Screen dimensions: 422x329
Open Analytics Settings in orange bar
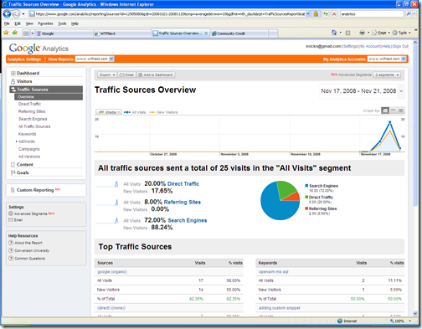pyautogui.click(x=24, y=59)
